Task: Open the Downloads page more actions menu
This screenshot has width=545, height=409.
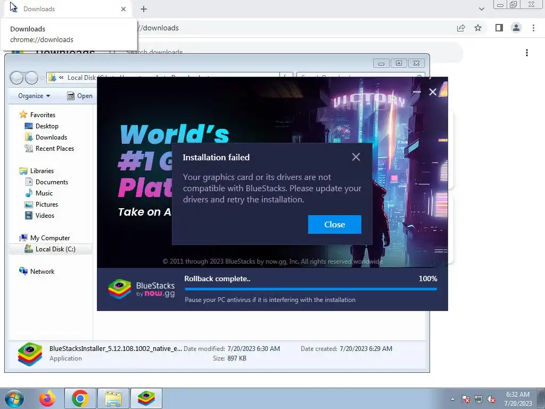Action: tap(527, 53)
